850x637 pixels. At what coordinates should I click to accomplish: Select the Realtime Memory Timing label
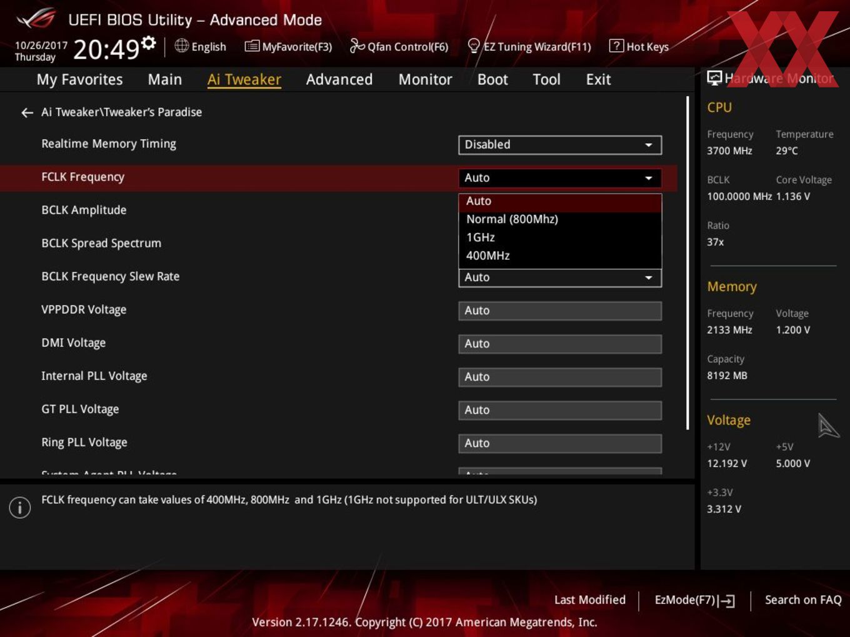[109, 144]
